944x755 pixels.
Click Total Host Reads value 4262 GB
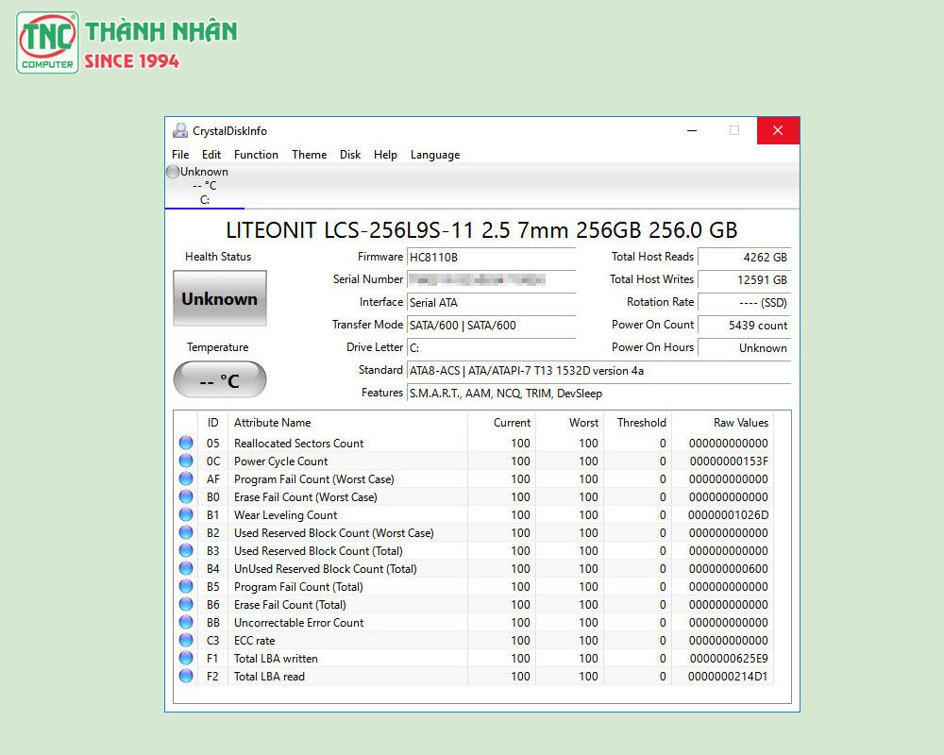(x=744, y=257)
